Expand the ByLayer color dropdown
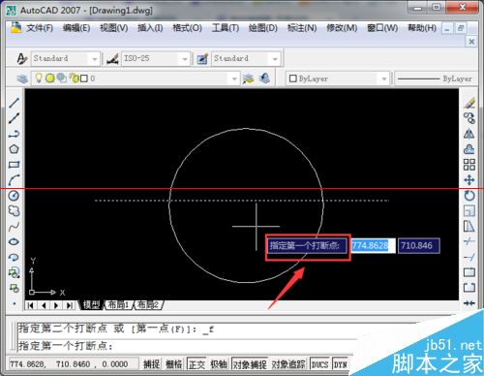484x376 pixels. [x=384, y=78]
